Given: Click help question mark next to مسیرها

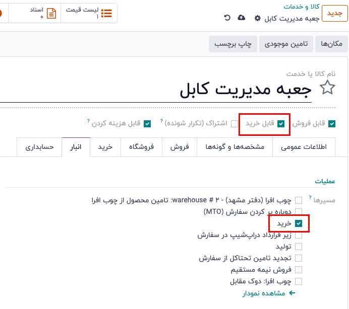Looking at the screenshot, I should click(310, 198).
